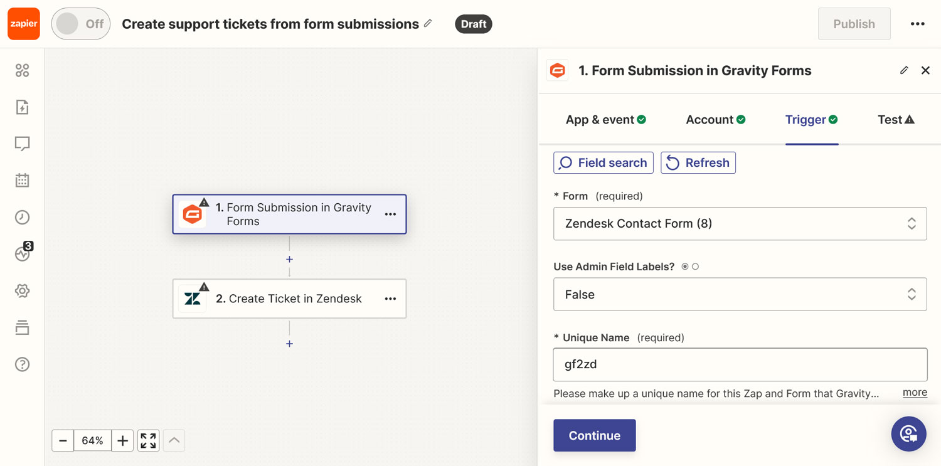Open the calendar icon in sidebar
Viewport: 941px width, 466px height.
[23, 181]
